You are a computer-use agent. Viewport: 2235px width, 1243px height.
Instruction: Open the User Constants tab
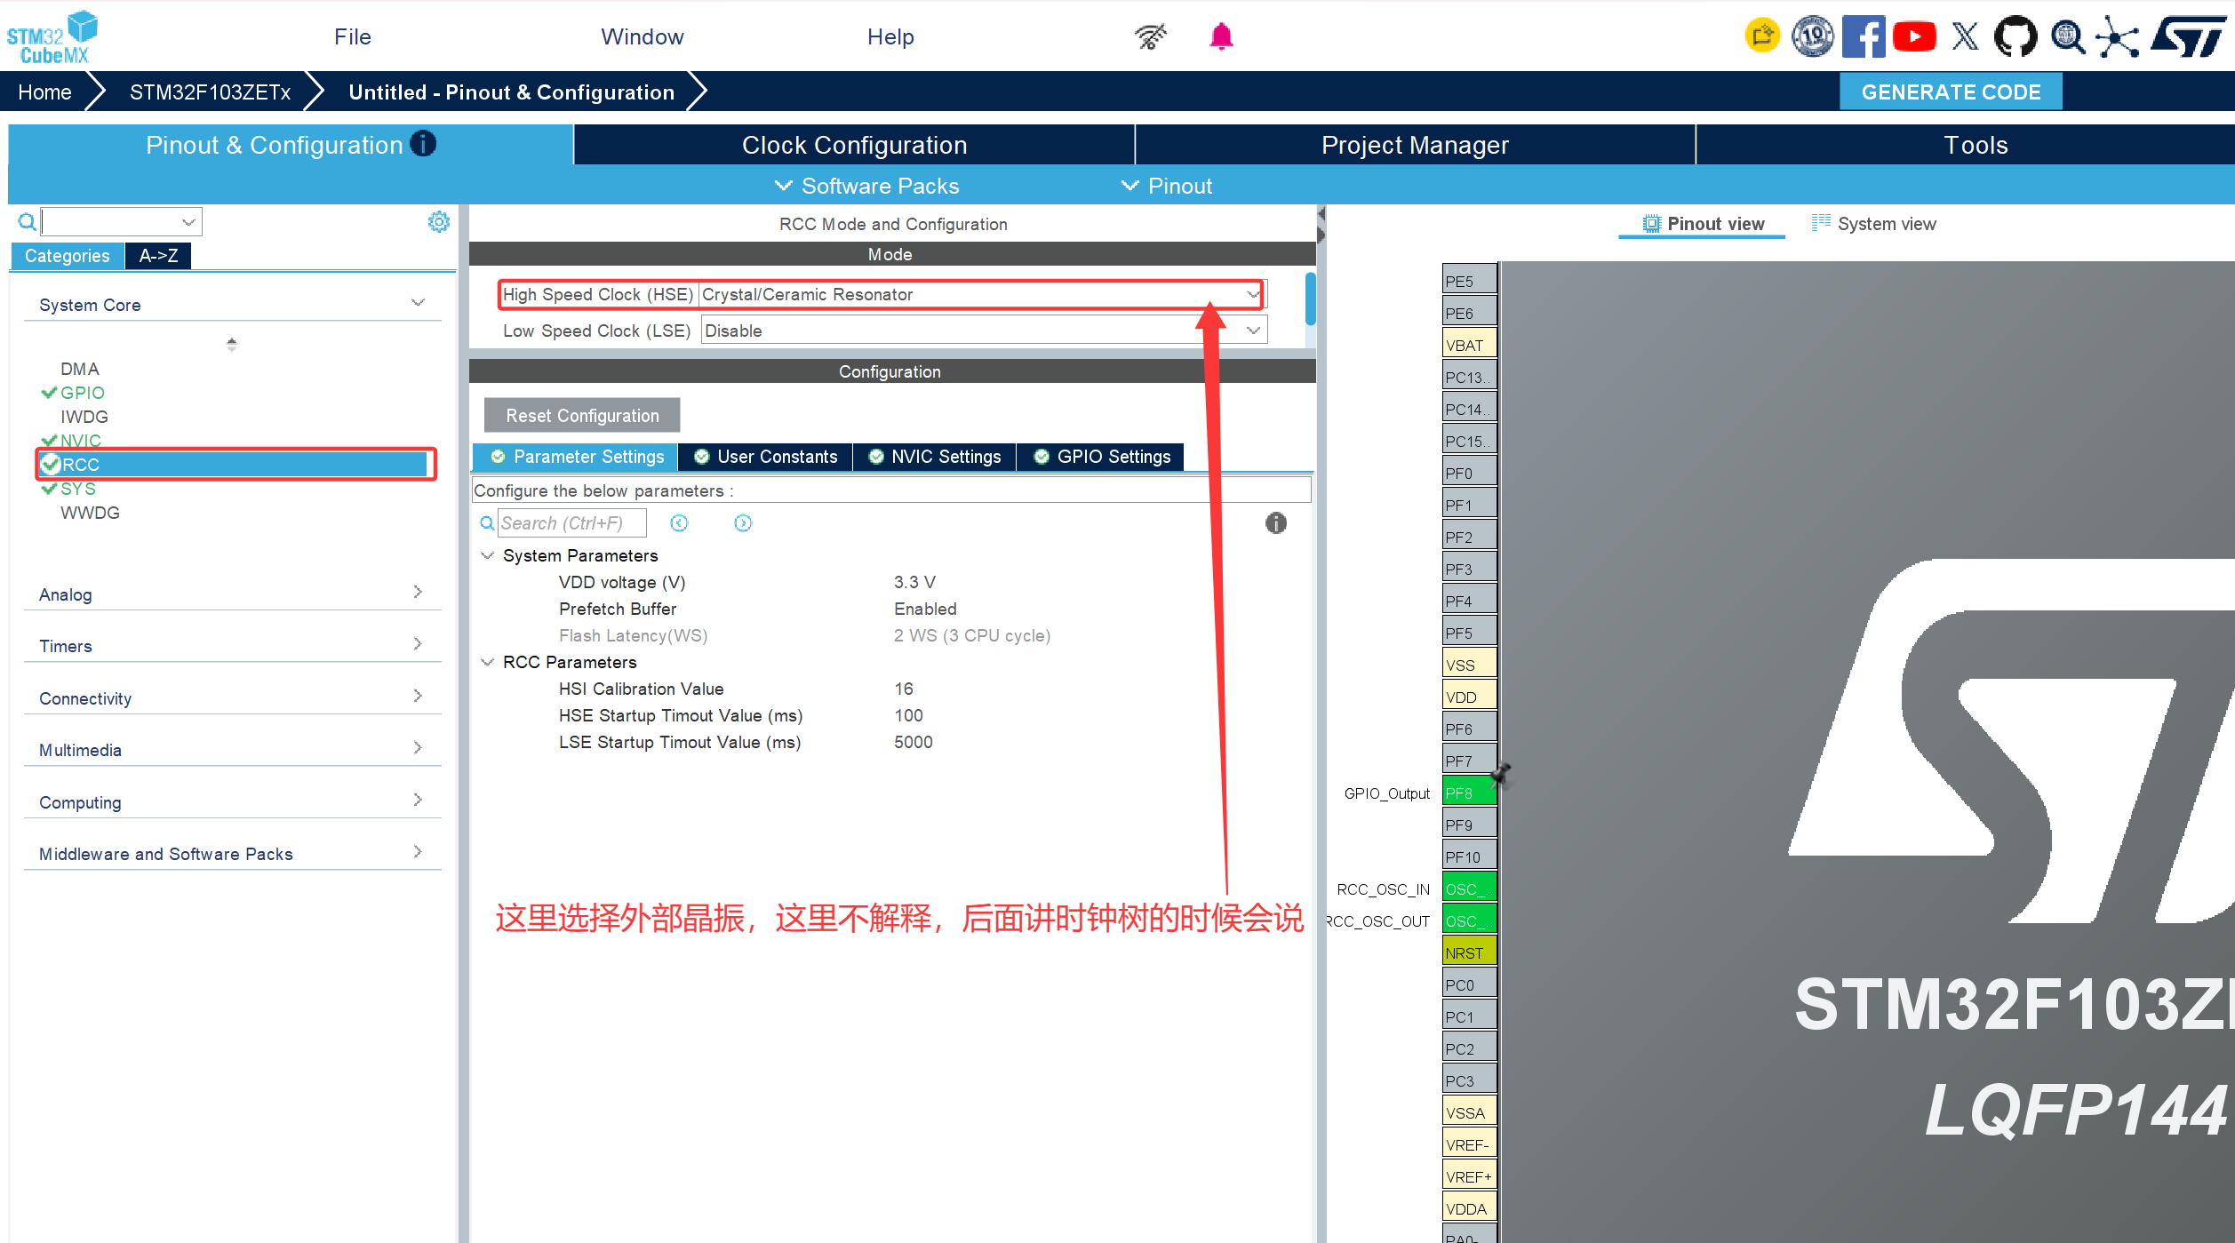(x=765, y=457)
